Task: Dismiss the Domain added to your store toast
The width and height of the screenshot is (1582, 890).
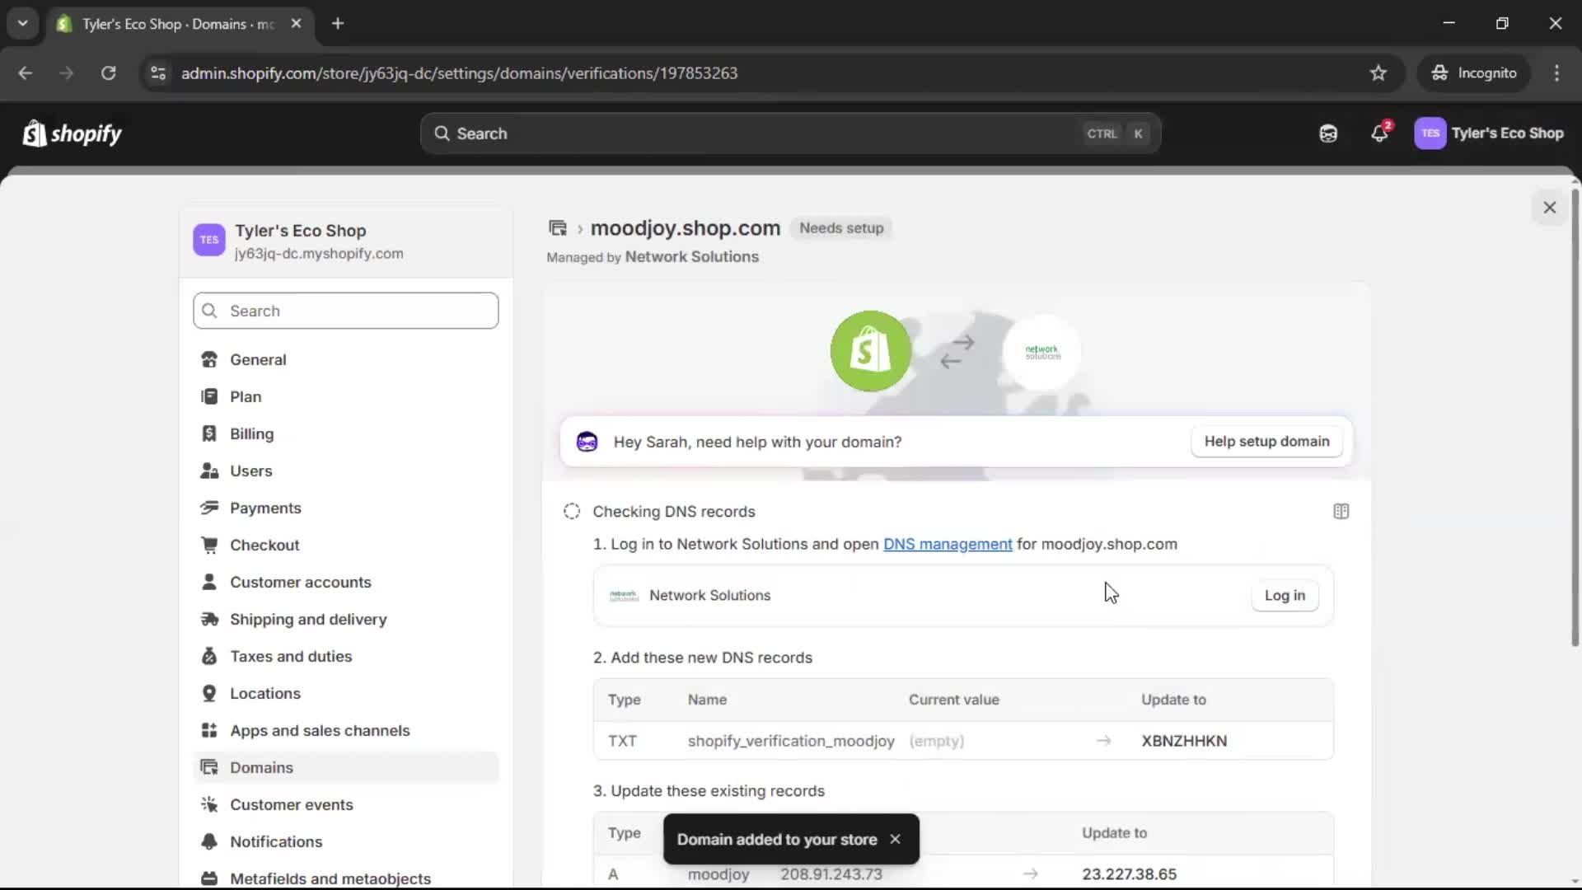Action: tap(895, 839)
